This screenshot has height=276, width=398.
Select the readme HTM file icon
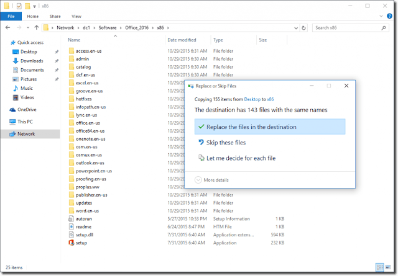(72, 226)
